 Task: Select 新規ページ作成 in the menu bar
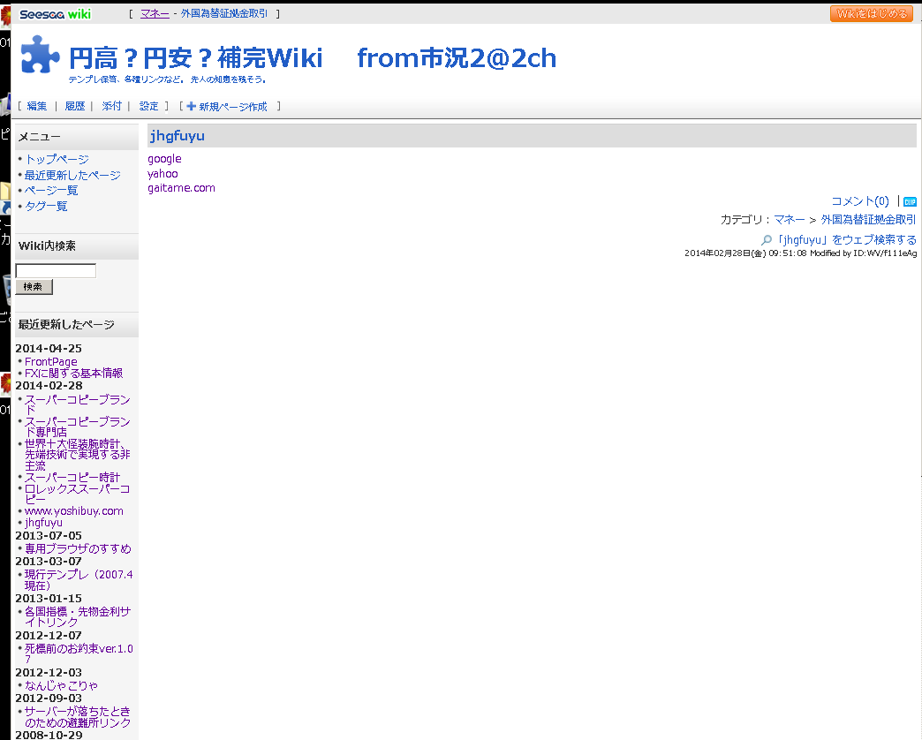[x=233, y=106]
